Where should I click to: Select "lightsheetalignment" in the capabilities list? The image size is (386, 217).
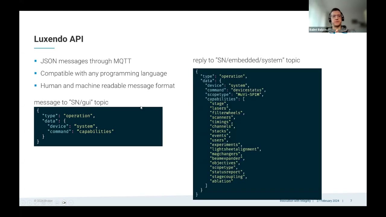click(235, 149)
